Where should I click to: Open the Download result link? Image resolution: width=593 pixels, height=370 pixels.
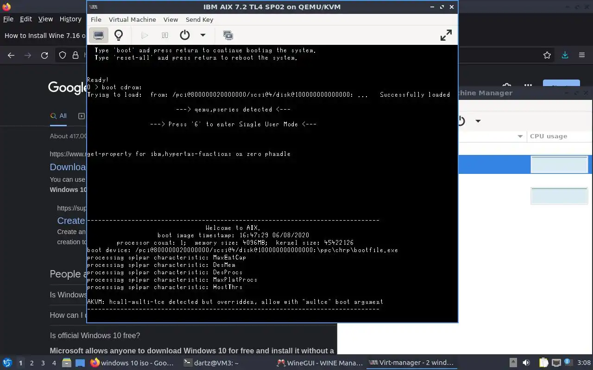coord(68,167)
